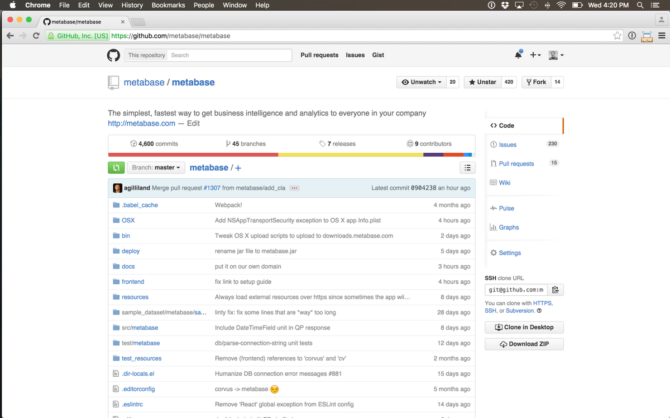The height and width of the screenshot is (418, 670).
Task: Open the Wiki sidebar tab
Action: [x=505, y=183]
